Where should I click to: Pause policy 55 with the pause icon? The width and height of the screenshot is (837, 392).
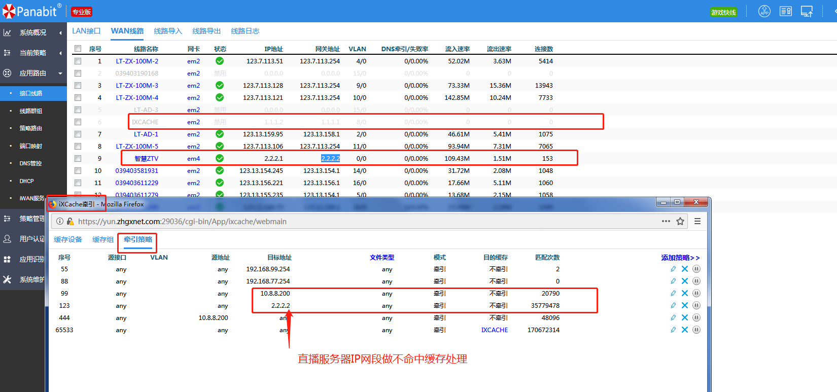pyautogui.click(x=696, y=269)
